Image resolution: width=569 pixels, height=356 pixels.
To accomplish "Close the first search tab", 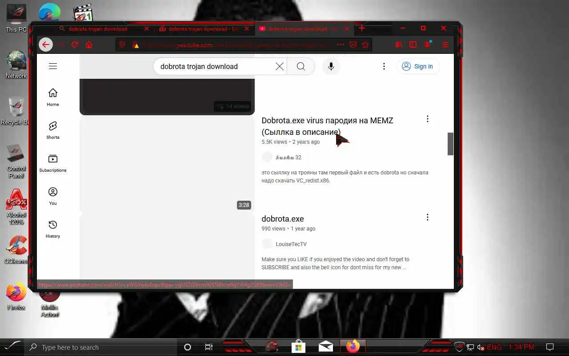I will click(x=147, y=29).
